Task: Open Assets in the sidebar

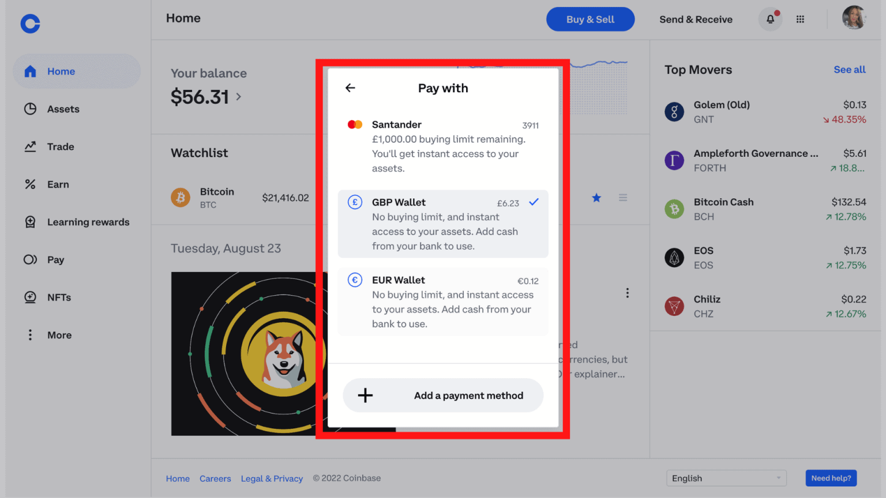Action: (77, 109)
